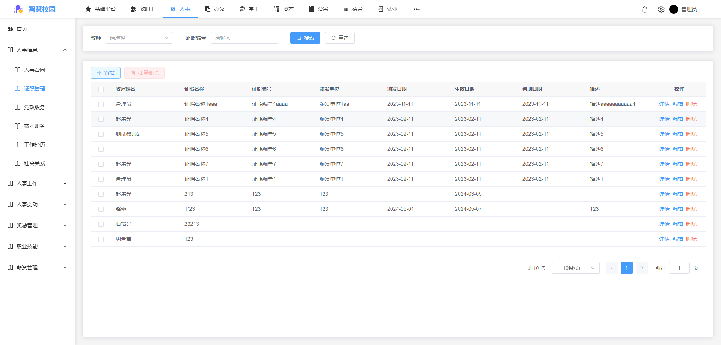Click the notification bell icon
This screenshot has height=345, width=721.
pos(645,9)
